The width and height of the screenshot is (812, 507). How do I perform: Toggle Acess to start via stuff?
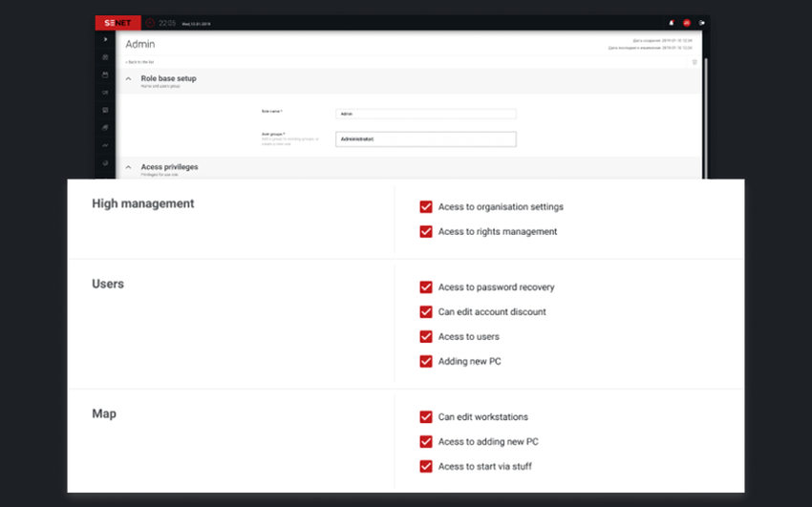(x=426, y=467)
